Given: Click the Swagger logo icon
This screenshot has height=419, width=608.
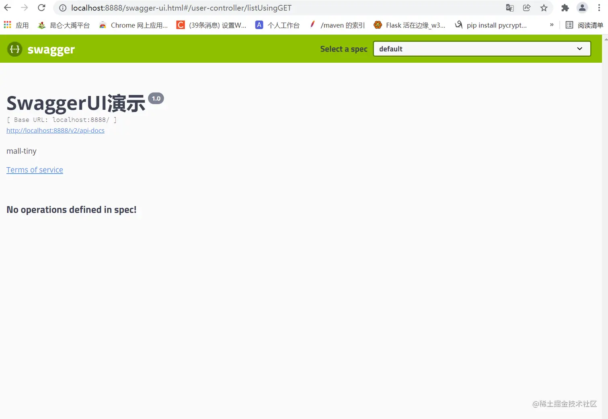Looking at the screenshot, I should pyautogui.click(x=14, y=49).
